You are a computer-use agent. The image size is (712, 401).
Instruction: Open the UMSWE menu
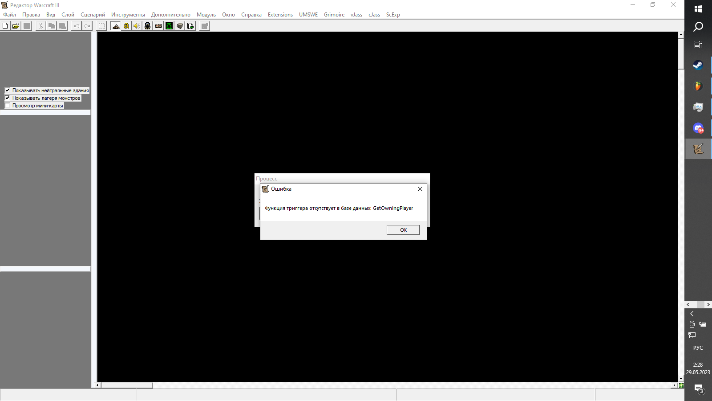[x=308, y=15]
